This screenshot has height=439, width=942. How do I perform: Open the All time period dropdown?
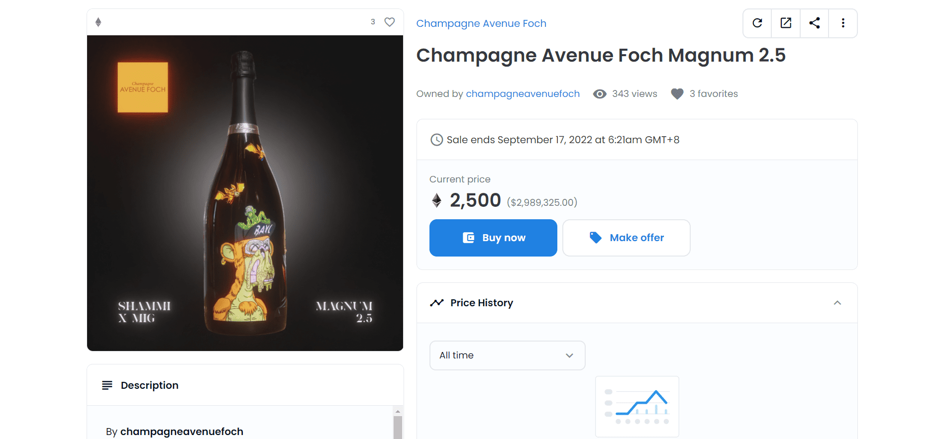click(x=507, y=355)
